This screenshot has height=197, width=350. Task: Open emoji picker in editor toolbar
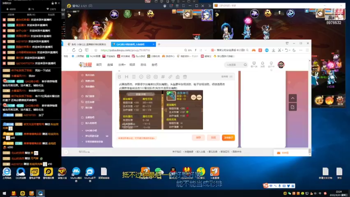(141, 77)
